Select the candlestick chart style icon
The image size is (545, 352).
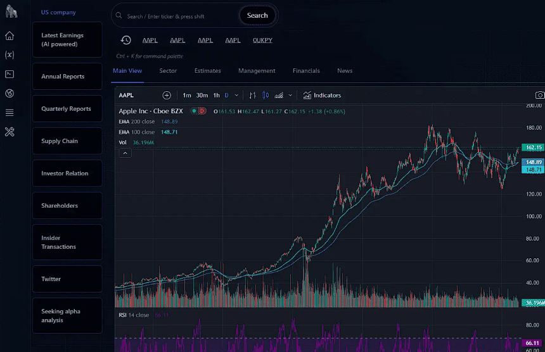coord(266,95)
